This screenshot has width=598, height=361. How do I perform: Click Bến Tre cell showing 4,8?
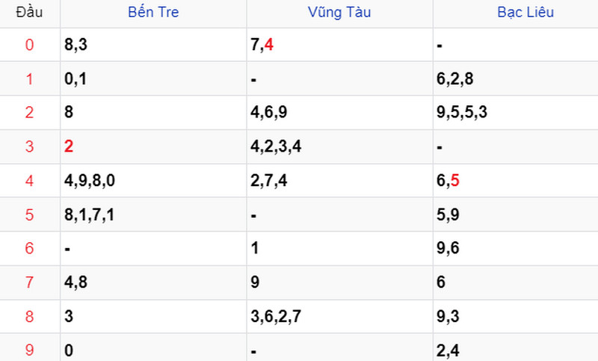153,283
